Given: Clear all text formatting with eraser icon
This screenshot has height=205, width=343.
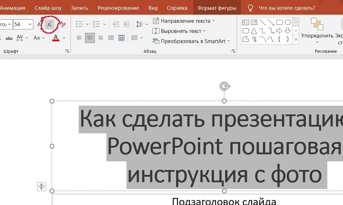Looking at the screenshot, I should 63,24.
